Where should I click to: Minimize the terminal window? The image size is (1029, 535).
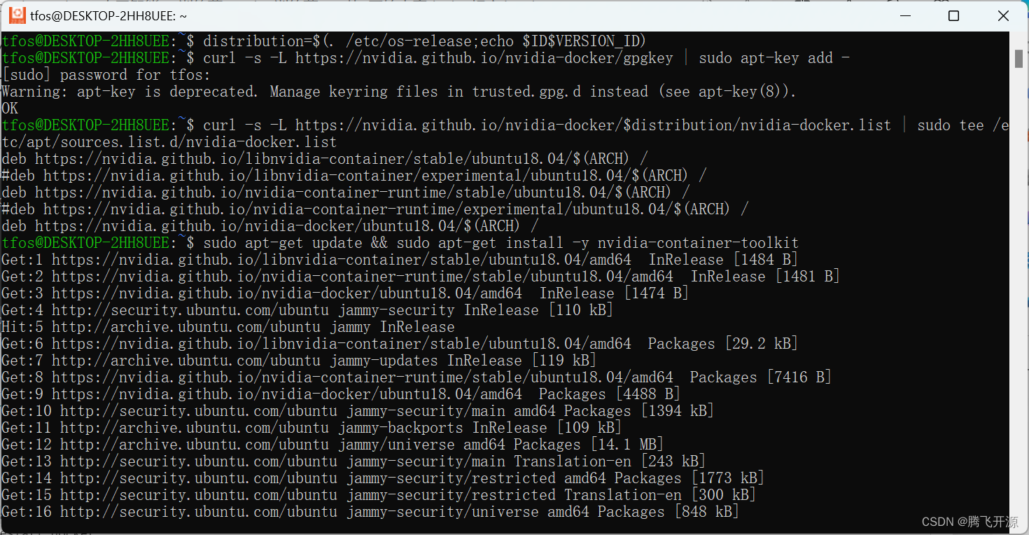point(904,16)
